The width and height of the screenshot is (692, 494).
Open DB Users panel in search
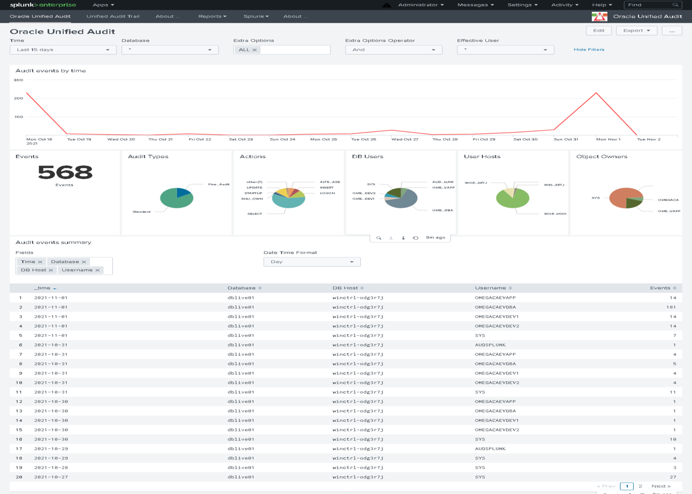click(379, 238)
